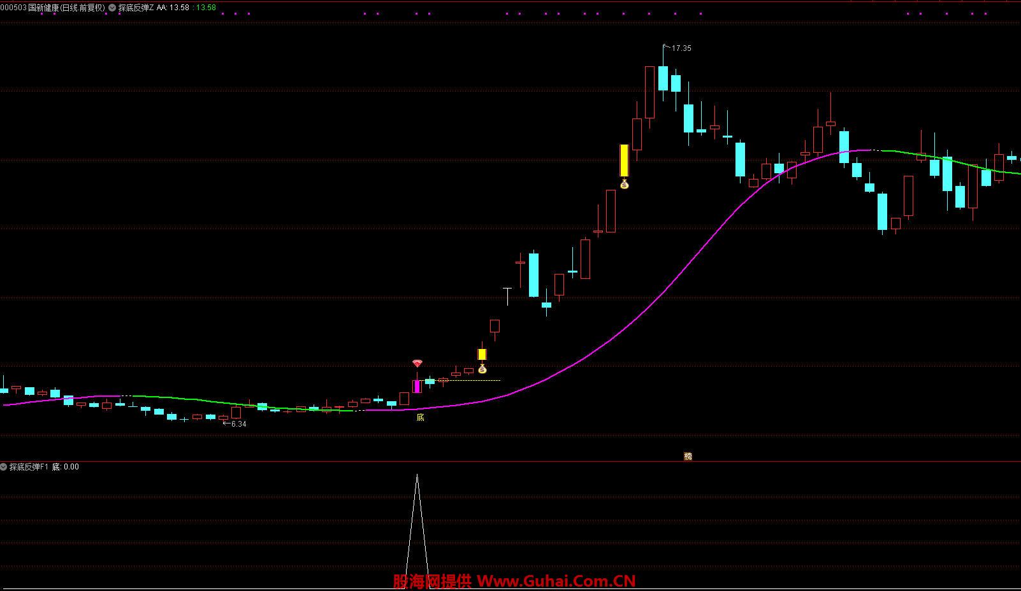Viewport: 1021px width, 591px height.
Task: Click the red diamond signal icon
Action: click(417, 364)
